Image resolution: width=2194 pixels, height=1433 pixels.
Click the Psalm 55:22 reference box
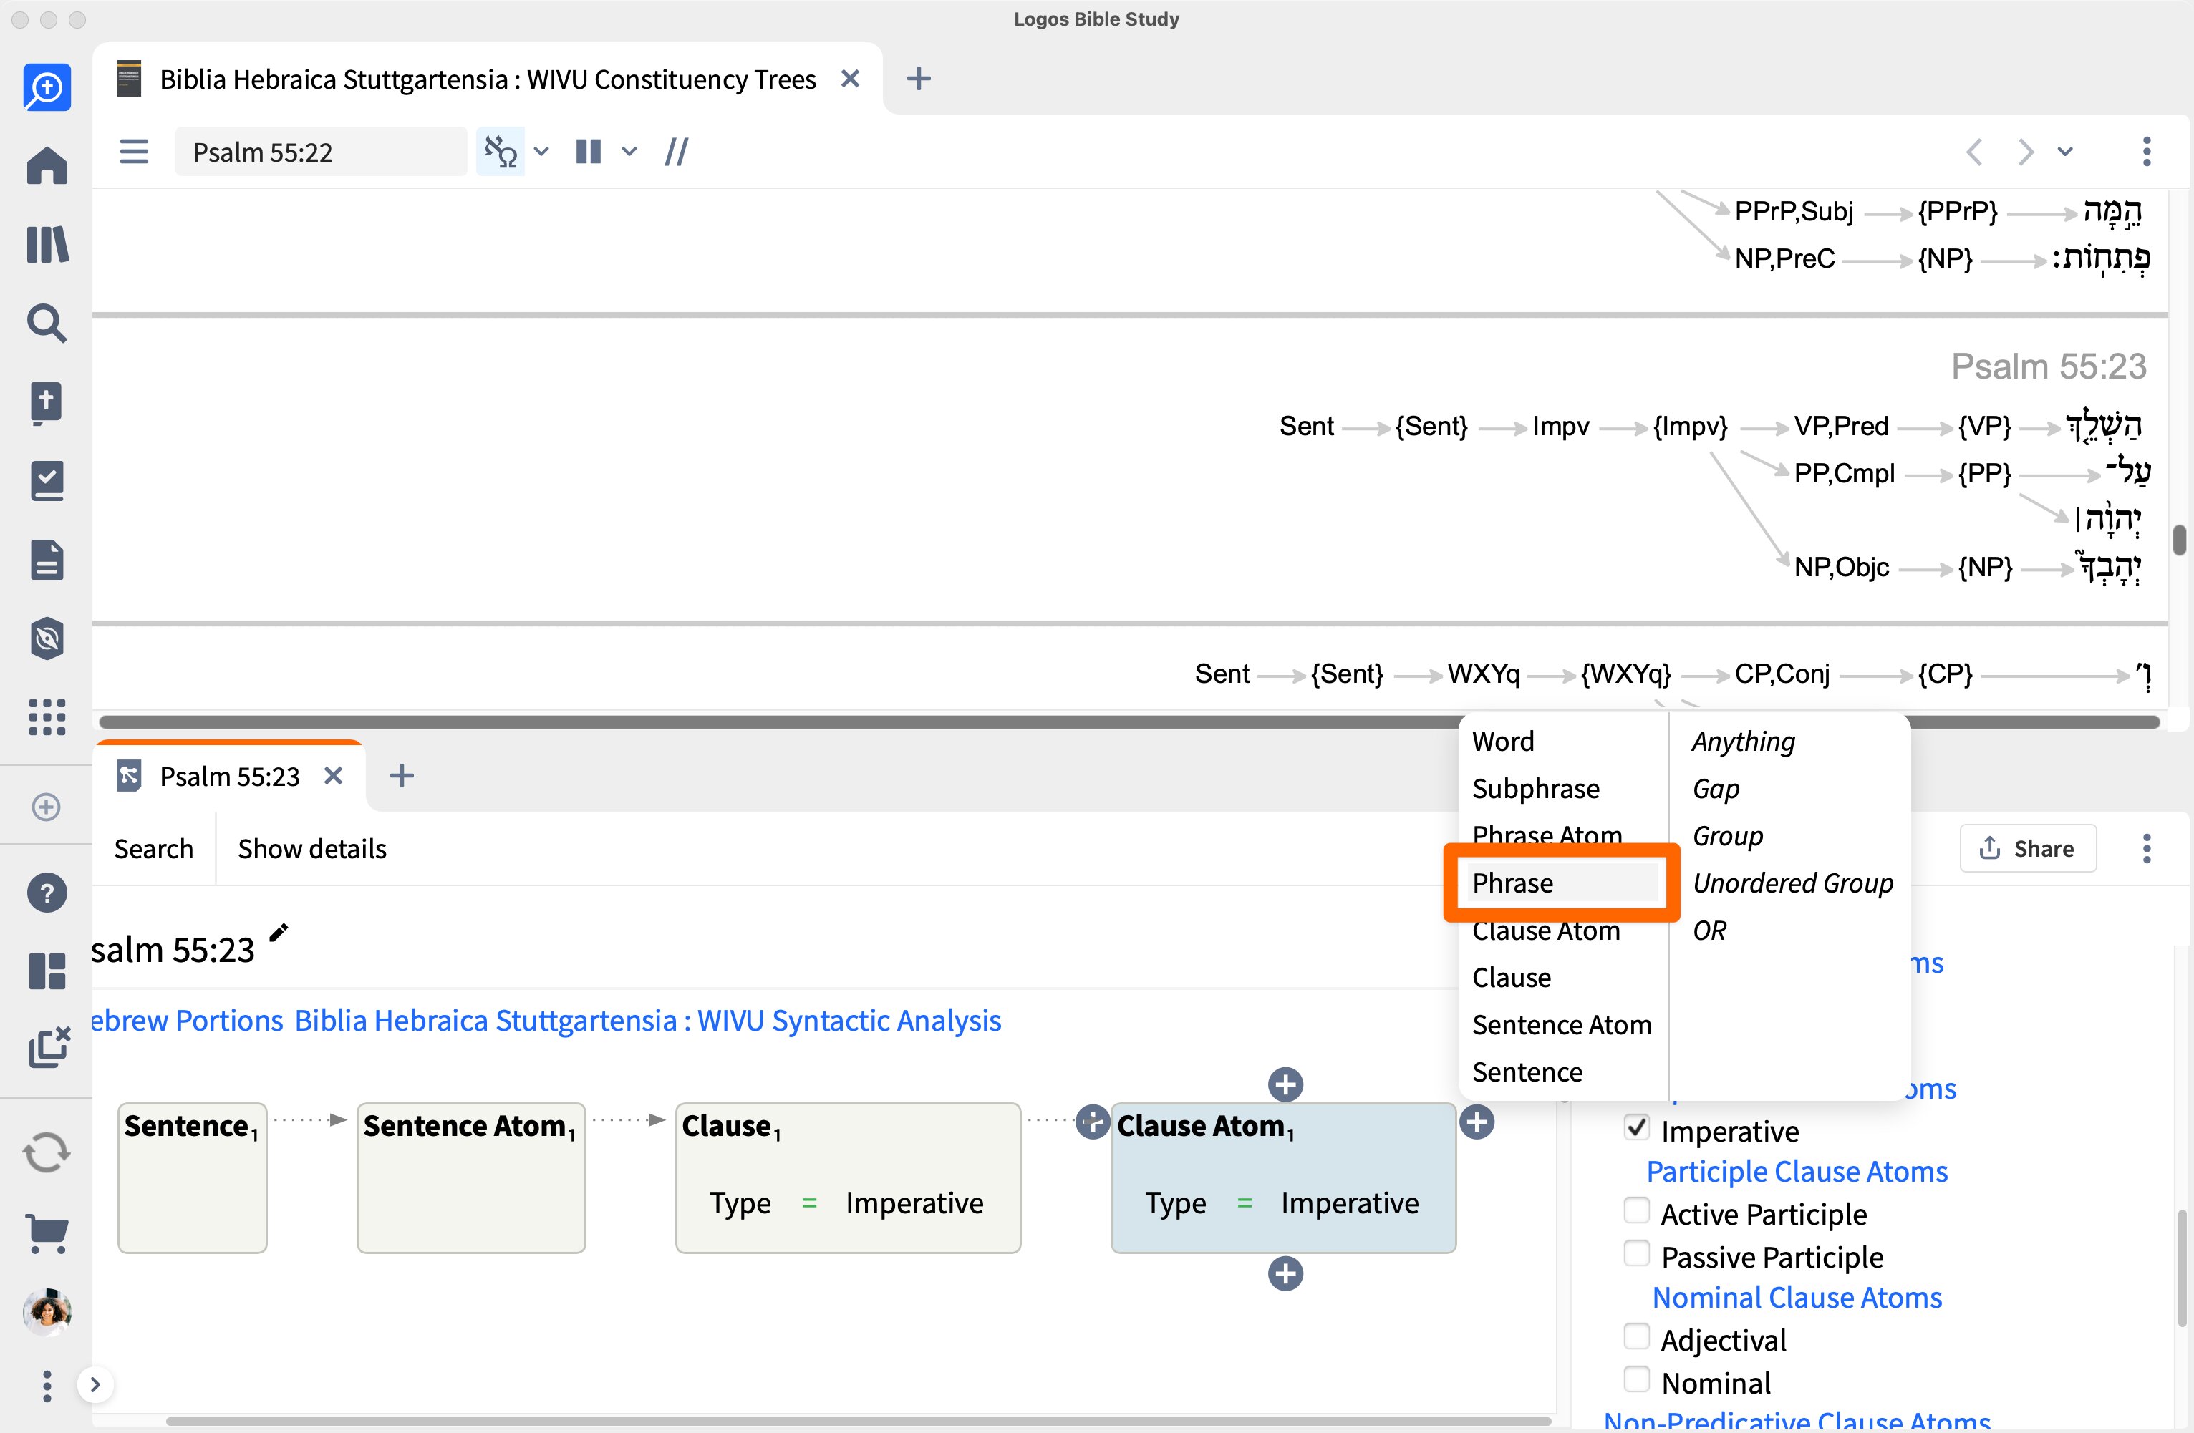pyautogui.click(x=321, y=152)
